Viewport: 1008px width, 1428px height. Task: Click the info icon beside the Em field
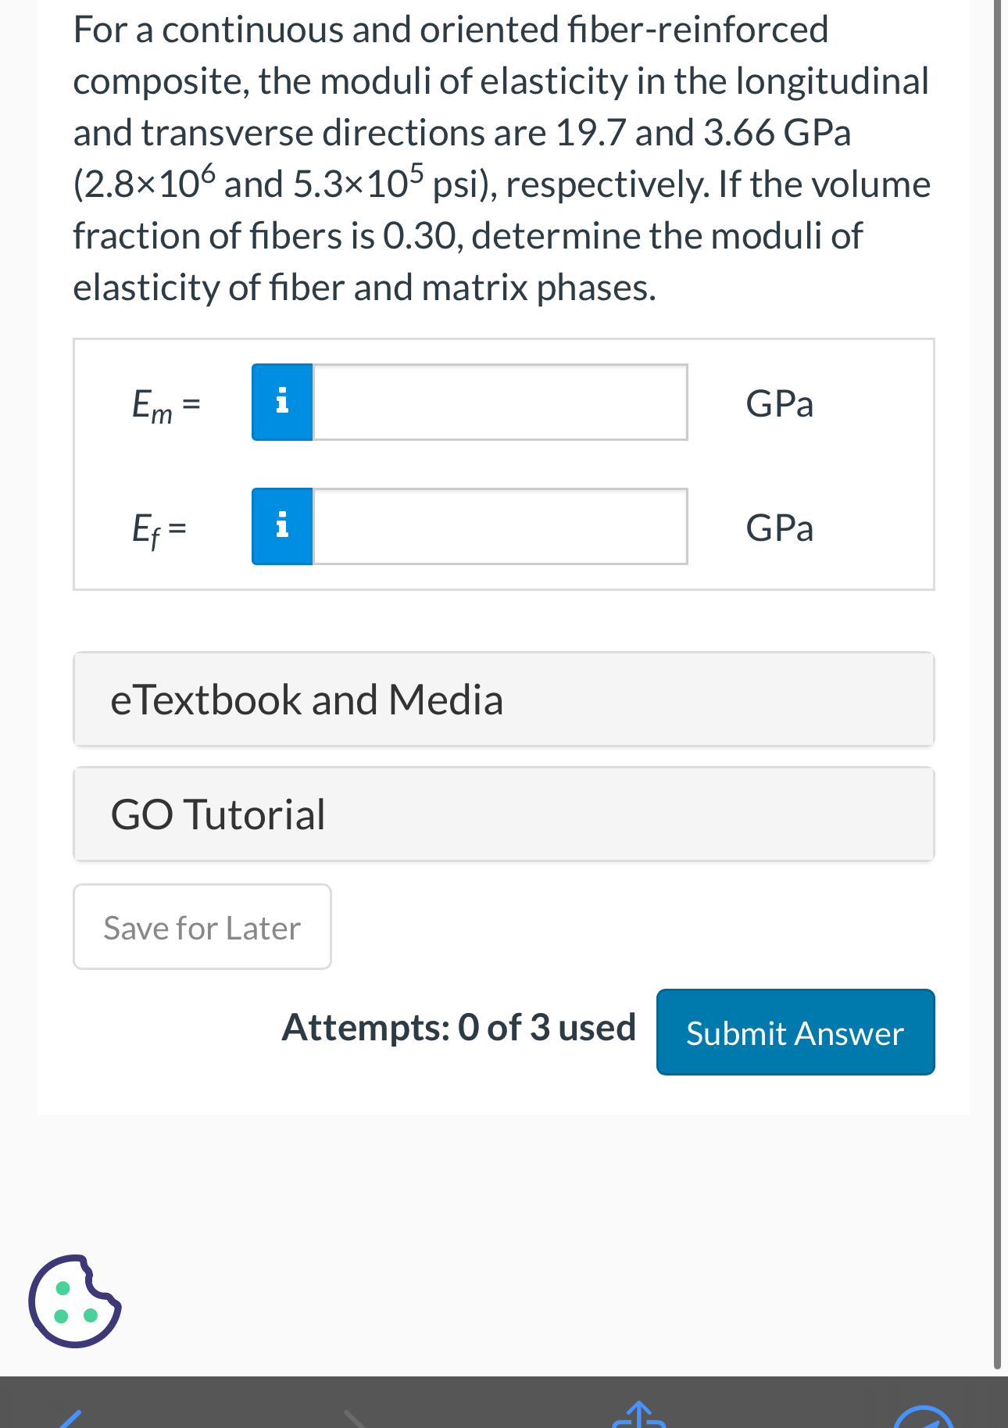tap(282, 402)
